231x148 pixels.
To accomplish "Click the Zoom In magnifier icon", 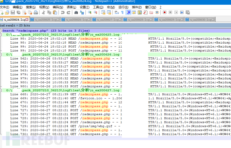I will pyautogui.click(x=90, y=13).
